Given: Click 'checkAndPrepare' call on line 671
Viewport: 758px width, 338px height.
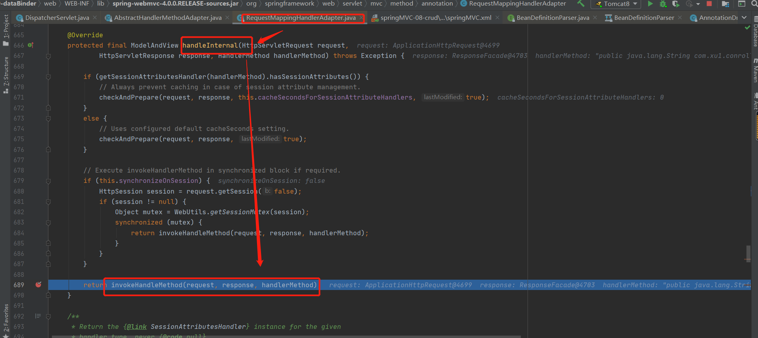Looking at the screenshot, I should pyautogui.click(x=129, y=98).
